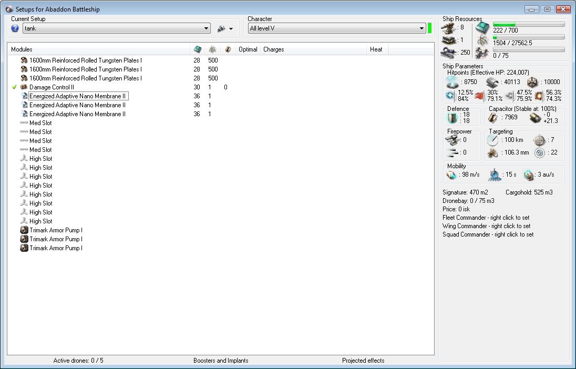Click the drone bandwidth bar 0 / 75
The image size is (576, 369).
pos(529,49)
